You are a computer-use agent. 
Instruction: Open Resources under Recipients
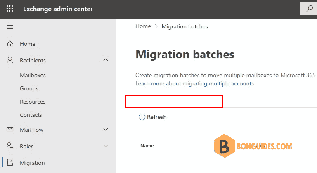coord(33,102)
